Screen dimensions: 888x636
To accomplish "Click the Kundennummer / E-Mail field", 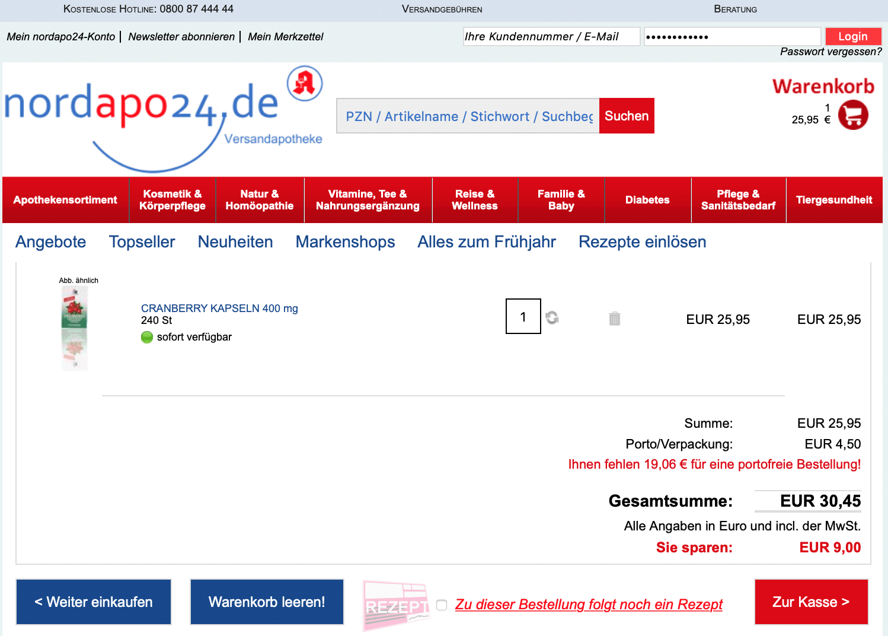I will [551, 36].
